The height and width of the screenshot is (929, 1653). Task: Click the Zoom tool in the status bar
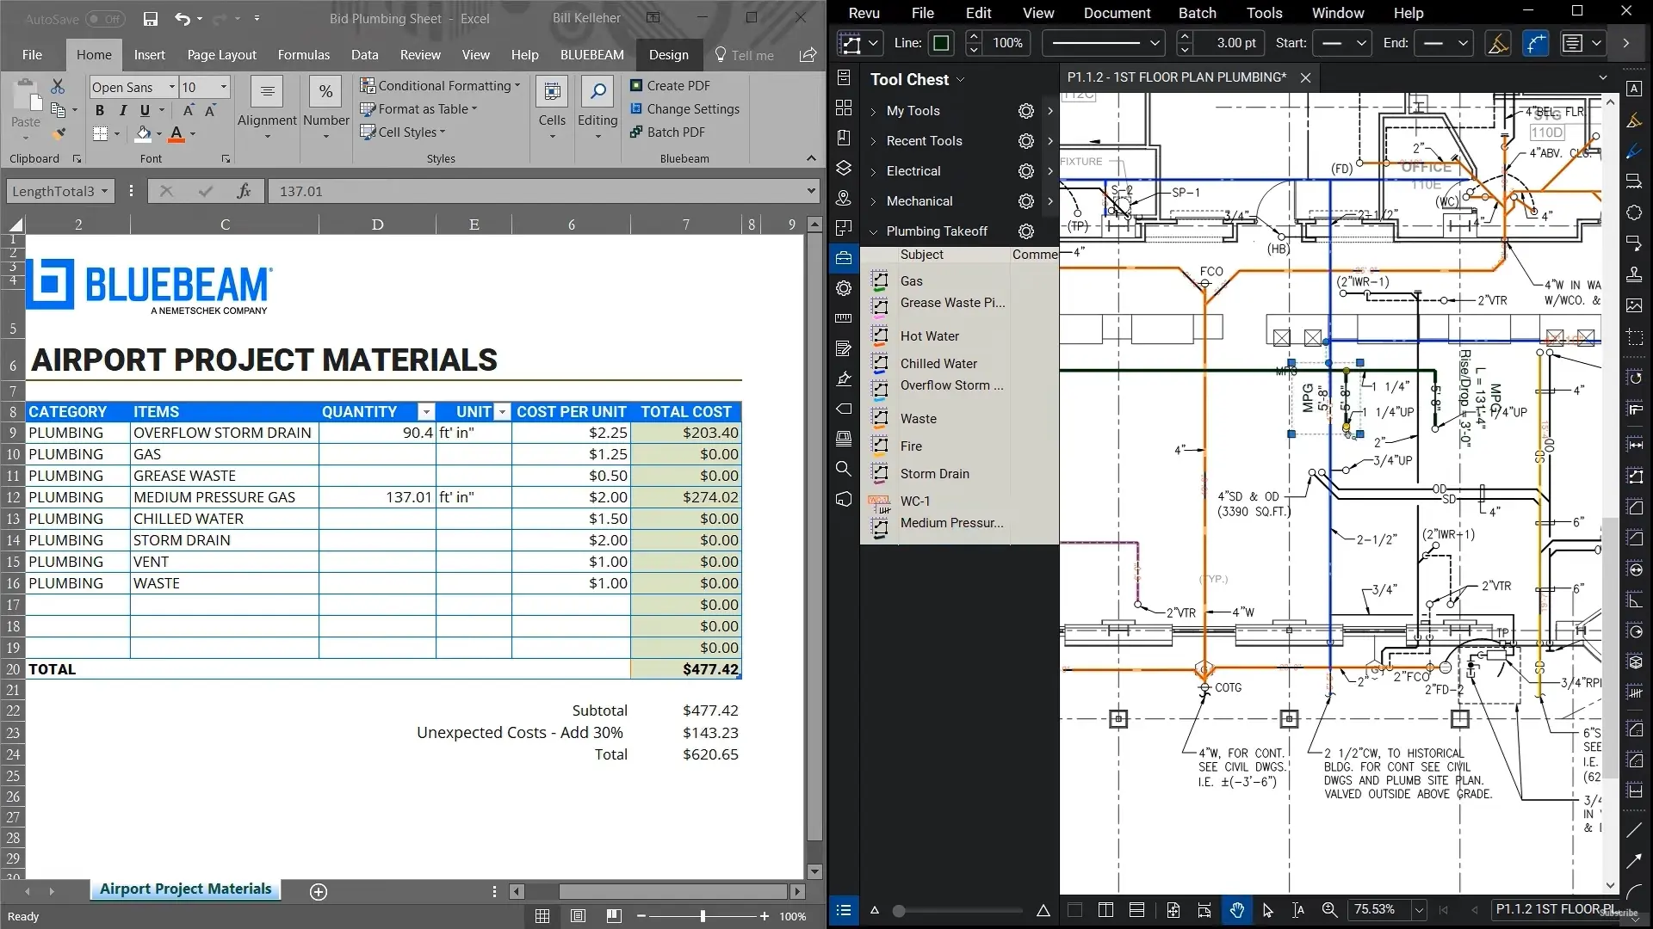pos(1329,910)
